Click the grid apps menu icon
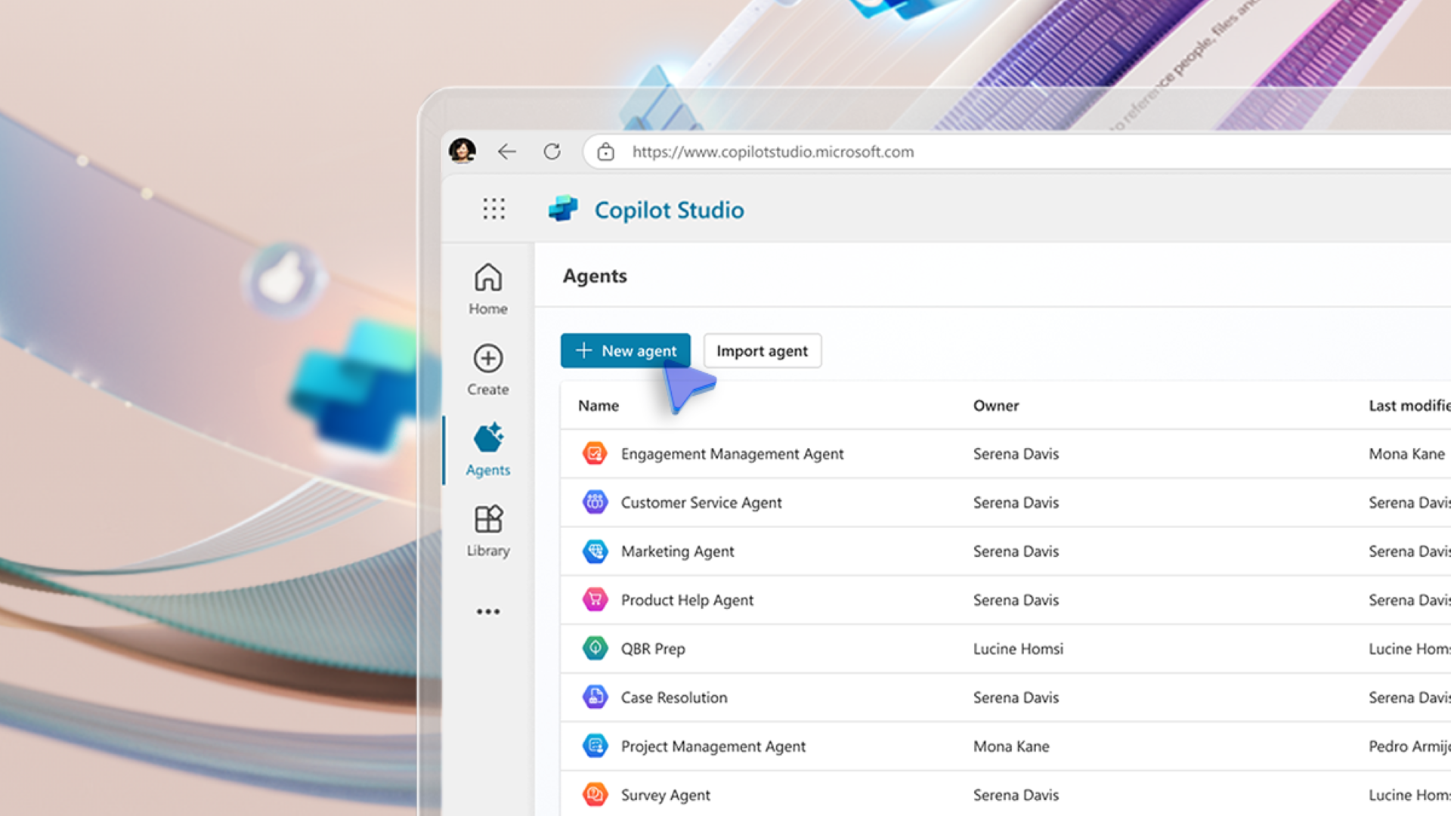The height and width of the screenshot is (816, 1451). (x=493, y=209)
